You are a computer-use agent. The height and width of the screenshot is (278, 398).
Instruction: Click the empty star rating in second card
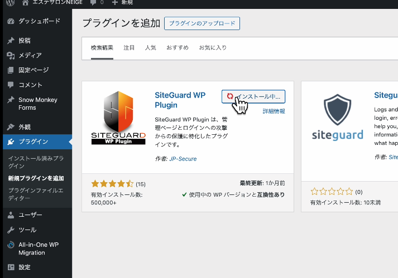[332, 191]
